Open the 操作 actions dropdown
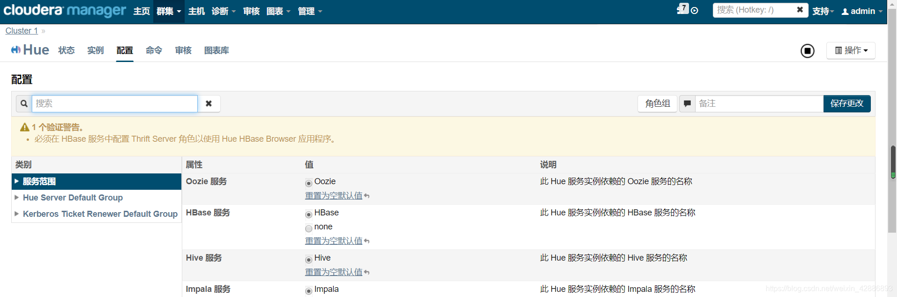Image resolution: width=897 pixels, height=297 pixels. point(851,50)
